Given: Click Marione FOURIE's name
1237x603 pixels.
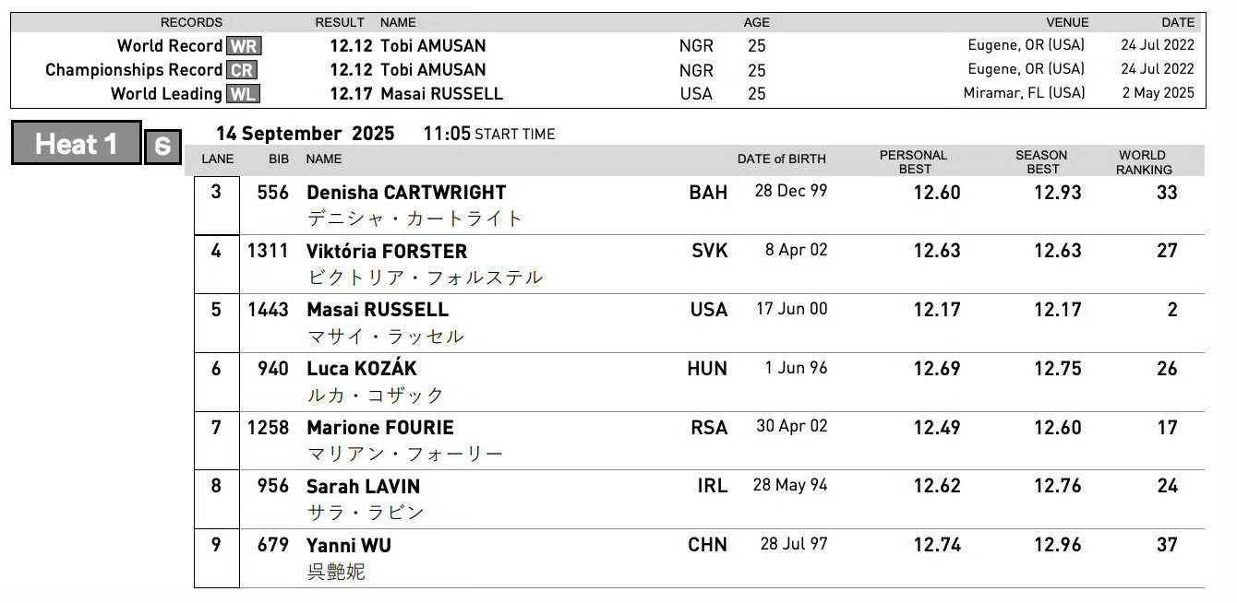Looking at the screenshot, I should click(x=380, y=428).
